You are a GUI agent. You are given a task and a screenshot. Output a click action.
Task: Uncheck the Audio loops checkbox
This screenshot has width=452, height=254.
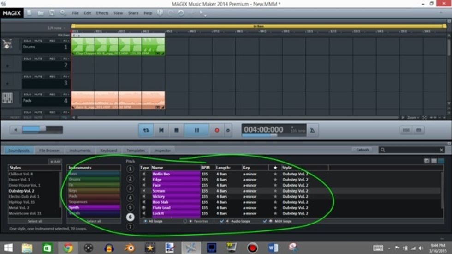222,221
